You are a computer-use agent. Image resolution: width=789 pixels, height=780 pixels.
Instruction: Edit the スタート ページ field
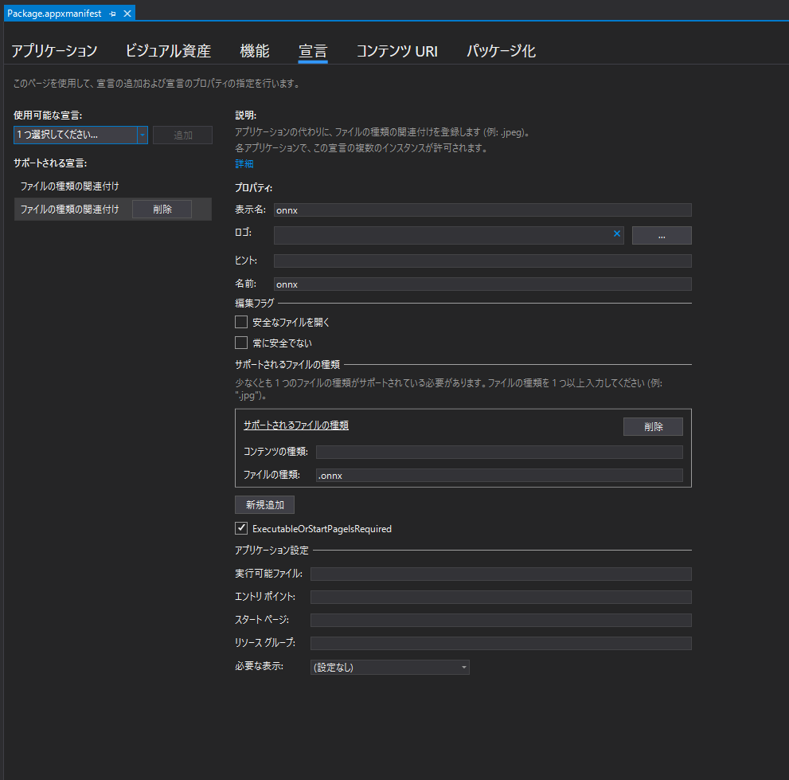[501, 621]
